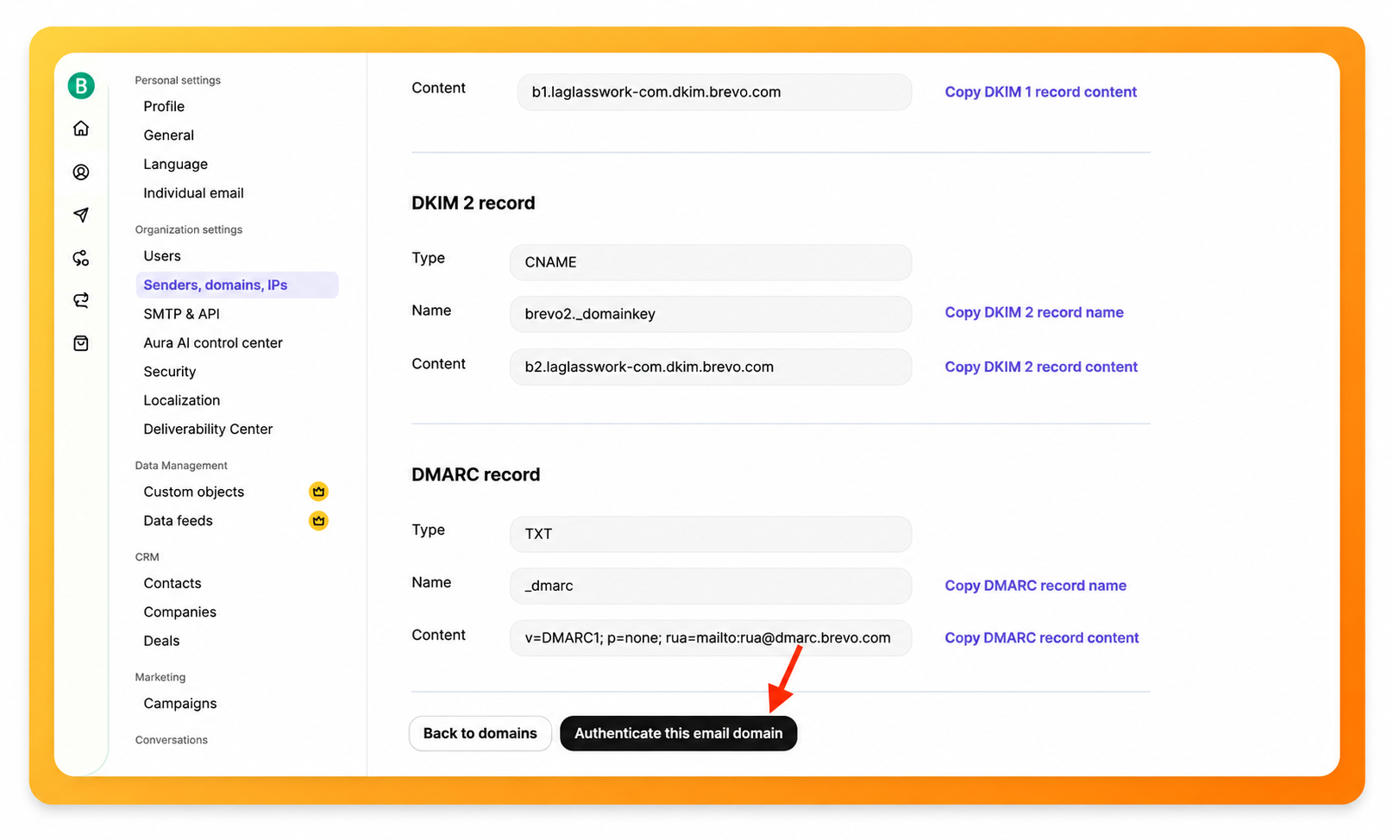Go to Security settings
Image resolution: width=1393 pixels, height=840 pixels.
[x=170, y=372]
